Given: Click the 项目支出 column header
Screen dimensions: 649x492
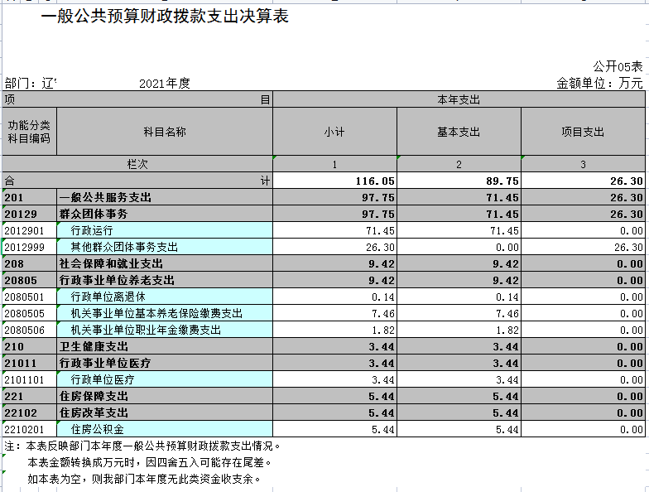Looking at the screenshot, I should [583, 132].
